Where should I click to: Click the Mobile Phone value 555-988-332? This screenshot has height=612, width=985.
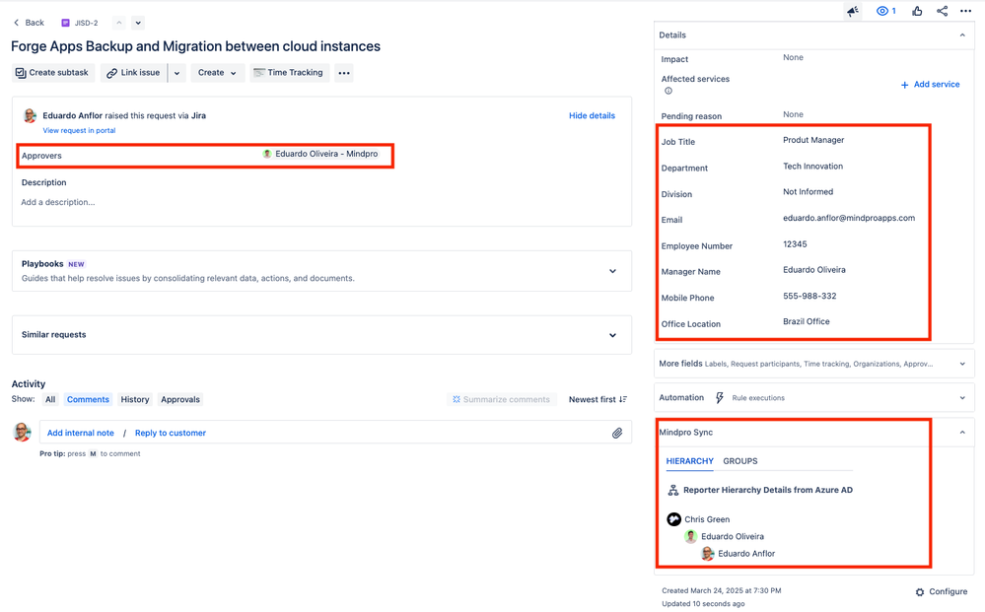point(809,297)
